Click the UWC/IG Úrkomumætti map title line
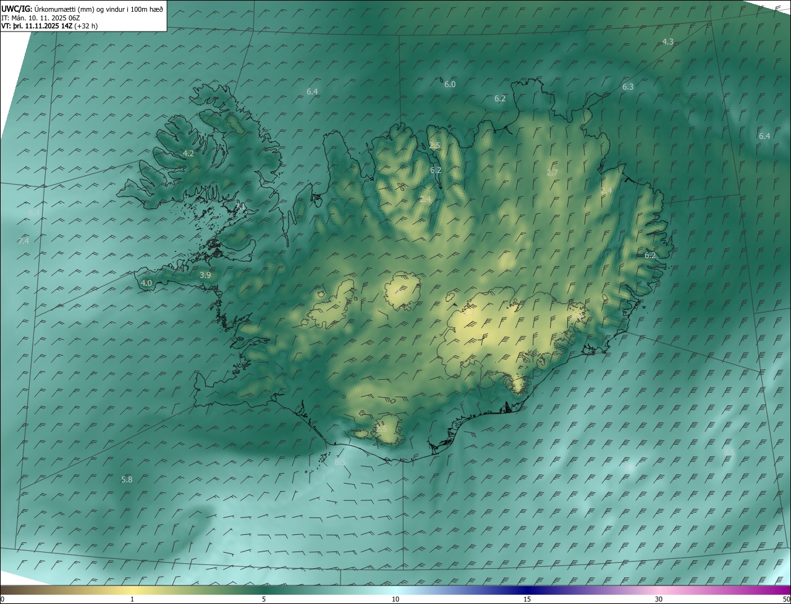791x604 pixels. [x=82, y=9]
